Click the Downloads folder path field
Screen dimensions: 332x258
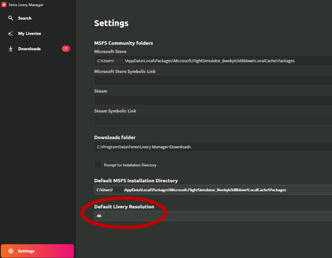pos(213,147)
